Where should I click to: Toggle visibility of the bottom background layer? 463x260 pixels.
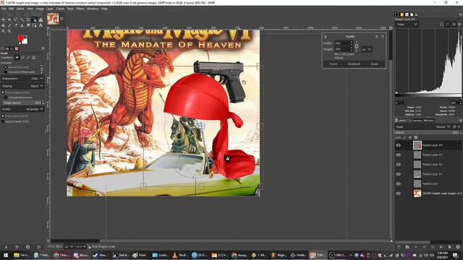(x=399, y=194)
